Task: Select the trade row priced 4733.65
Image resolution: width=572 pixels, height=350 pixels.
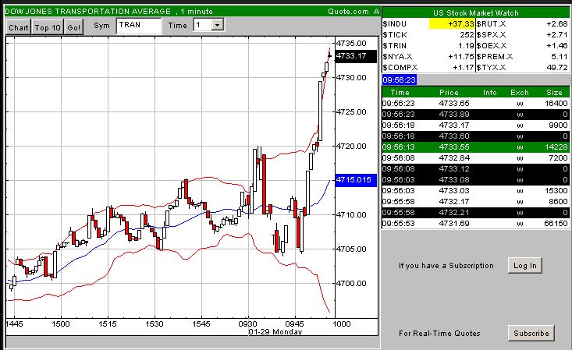Action: pos(475,104)
